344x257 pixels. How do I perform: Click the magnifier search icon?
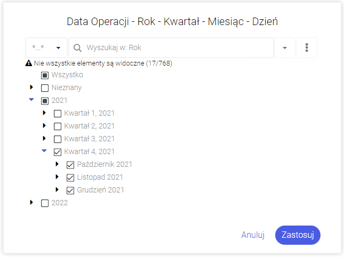tap(77, 48)
